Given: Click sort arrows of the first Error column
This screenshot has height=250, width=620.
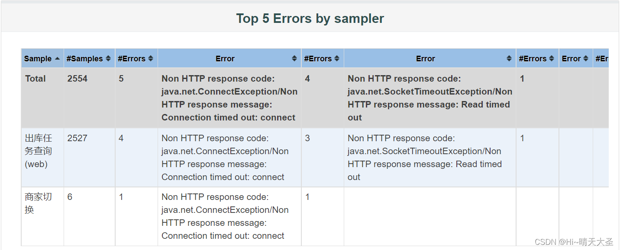Looking at the screenshot, I should coord(294,59).
